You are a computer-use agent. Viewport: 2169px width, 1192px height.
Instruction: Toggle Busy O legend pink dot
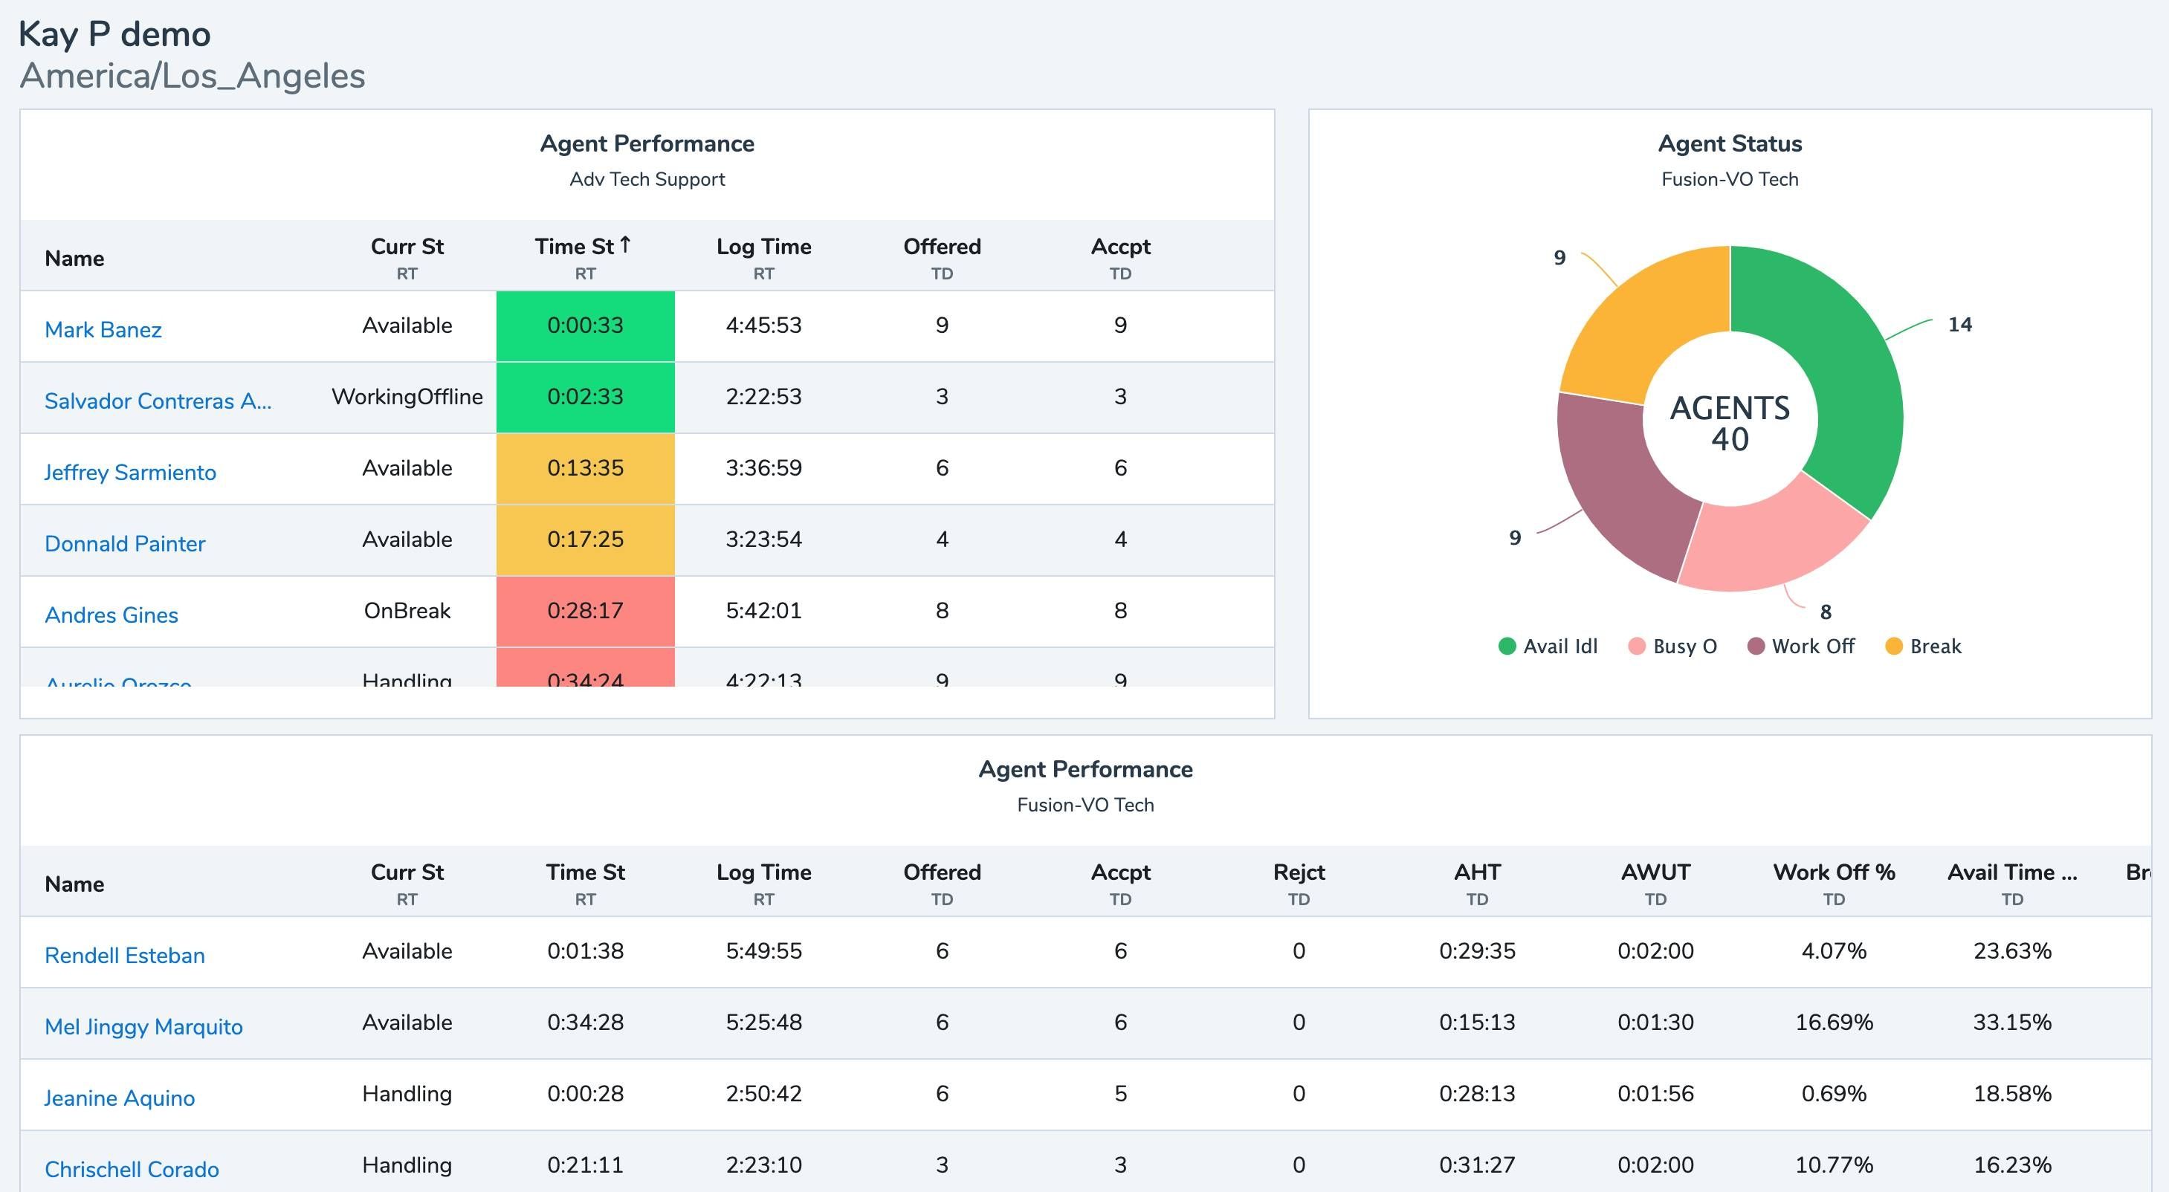[1637, 647]
